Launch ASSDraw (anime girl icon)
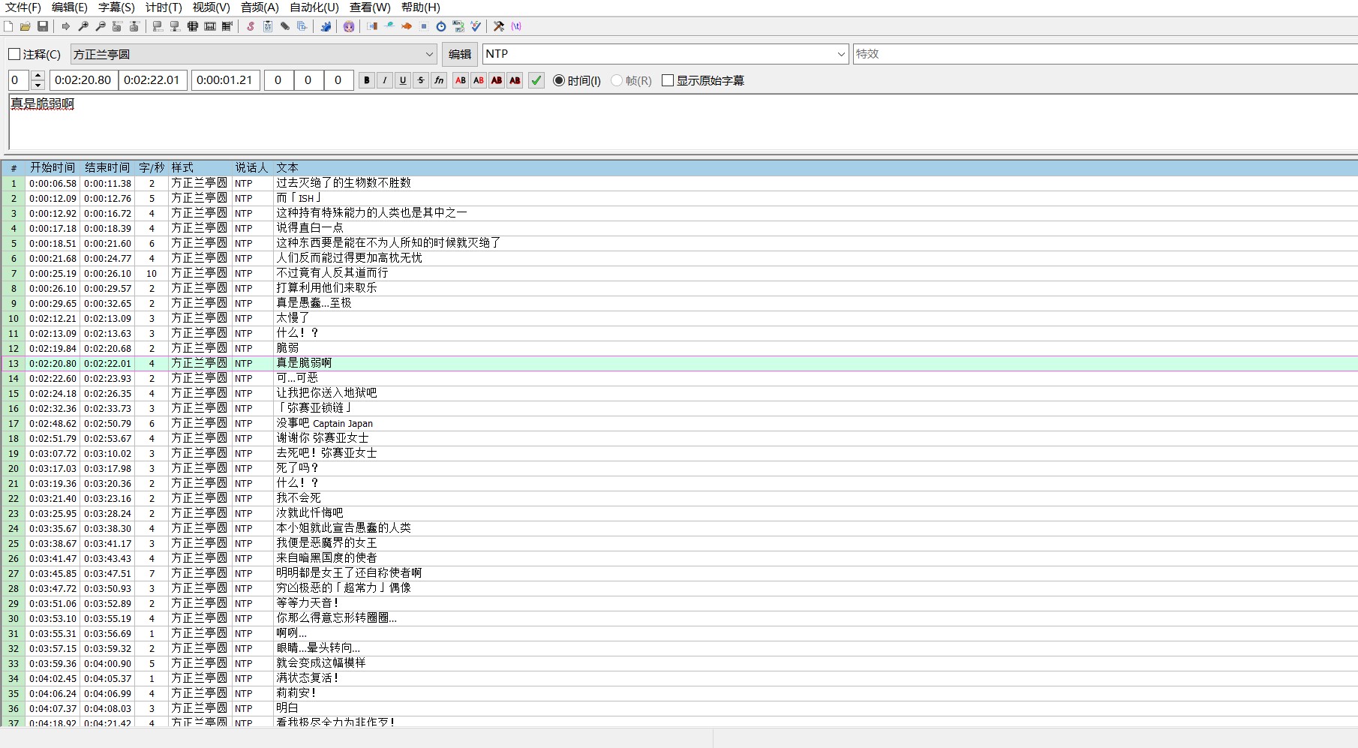This screenshot has width=1358, height=748. click(x=349, y=26)
